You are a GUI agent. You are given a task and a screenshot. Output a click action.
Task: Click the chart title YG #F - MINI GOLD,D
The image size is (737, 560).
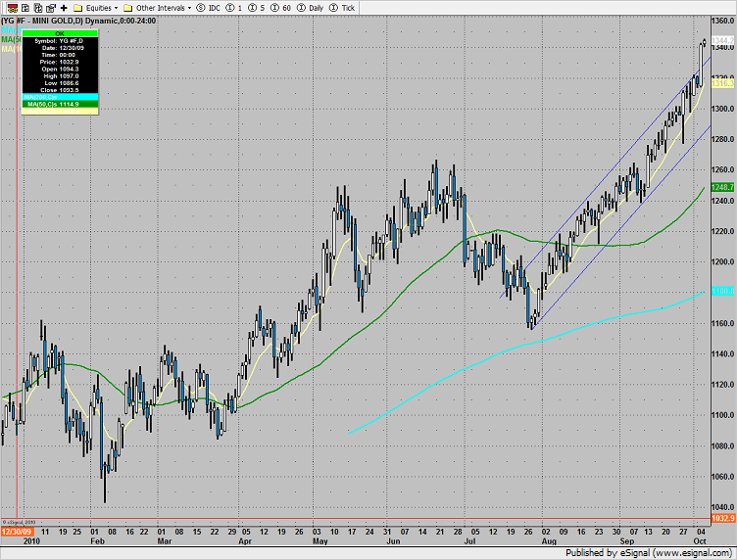tap(42, 21)
